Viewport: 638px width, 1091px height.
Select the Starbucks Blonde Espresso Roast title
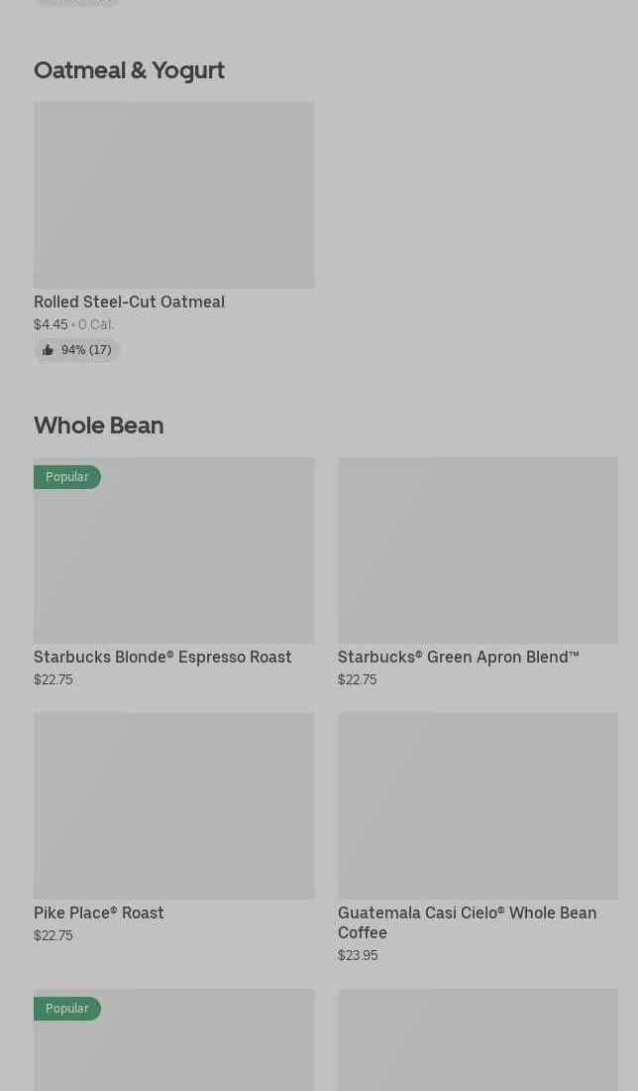pyautogui.click(x=162, y=657)
